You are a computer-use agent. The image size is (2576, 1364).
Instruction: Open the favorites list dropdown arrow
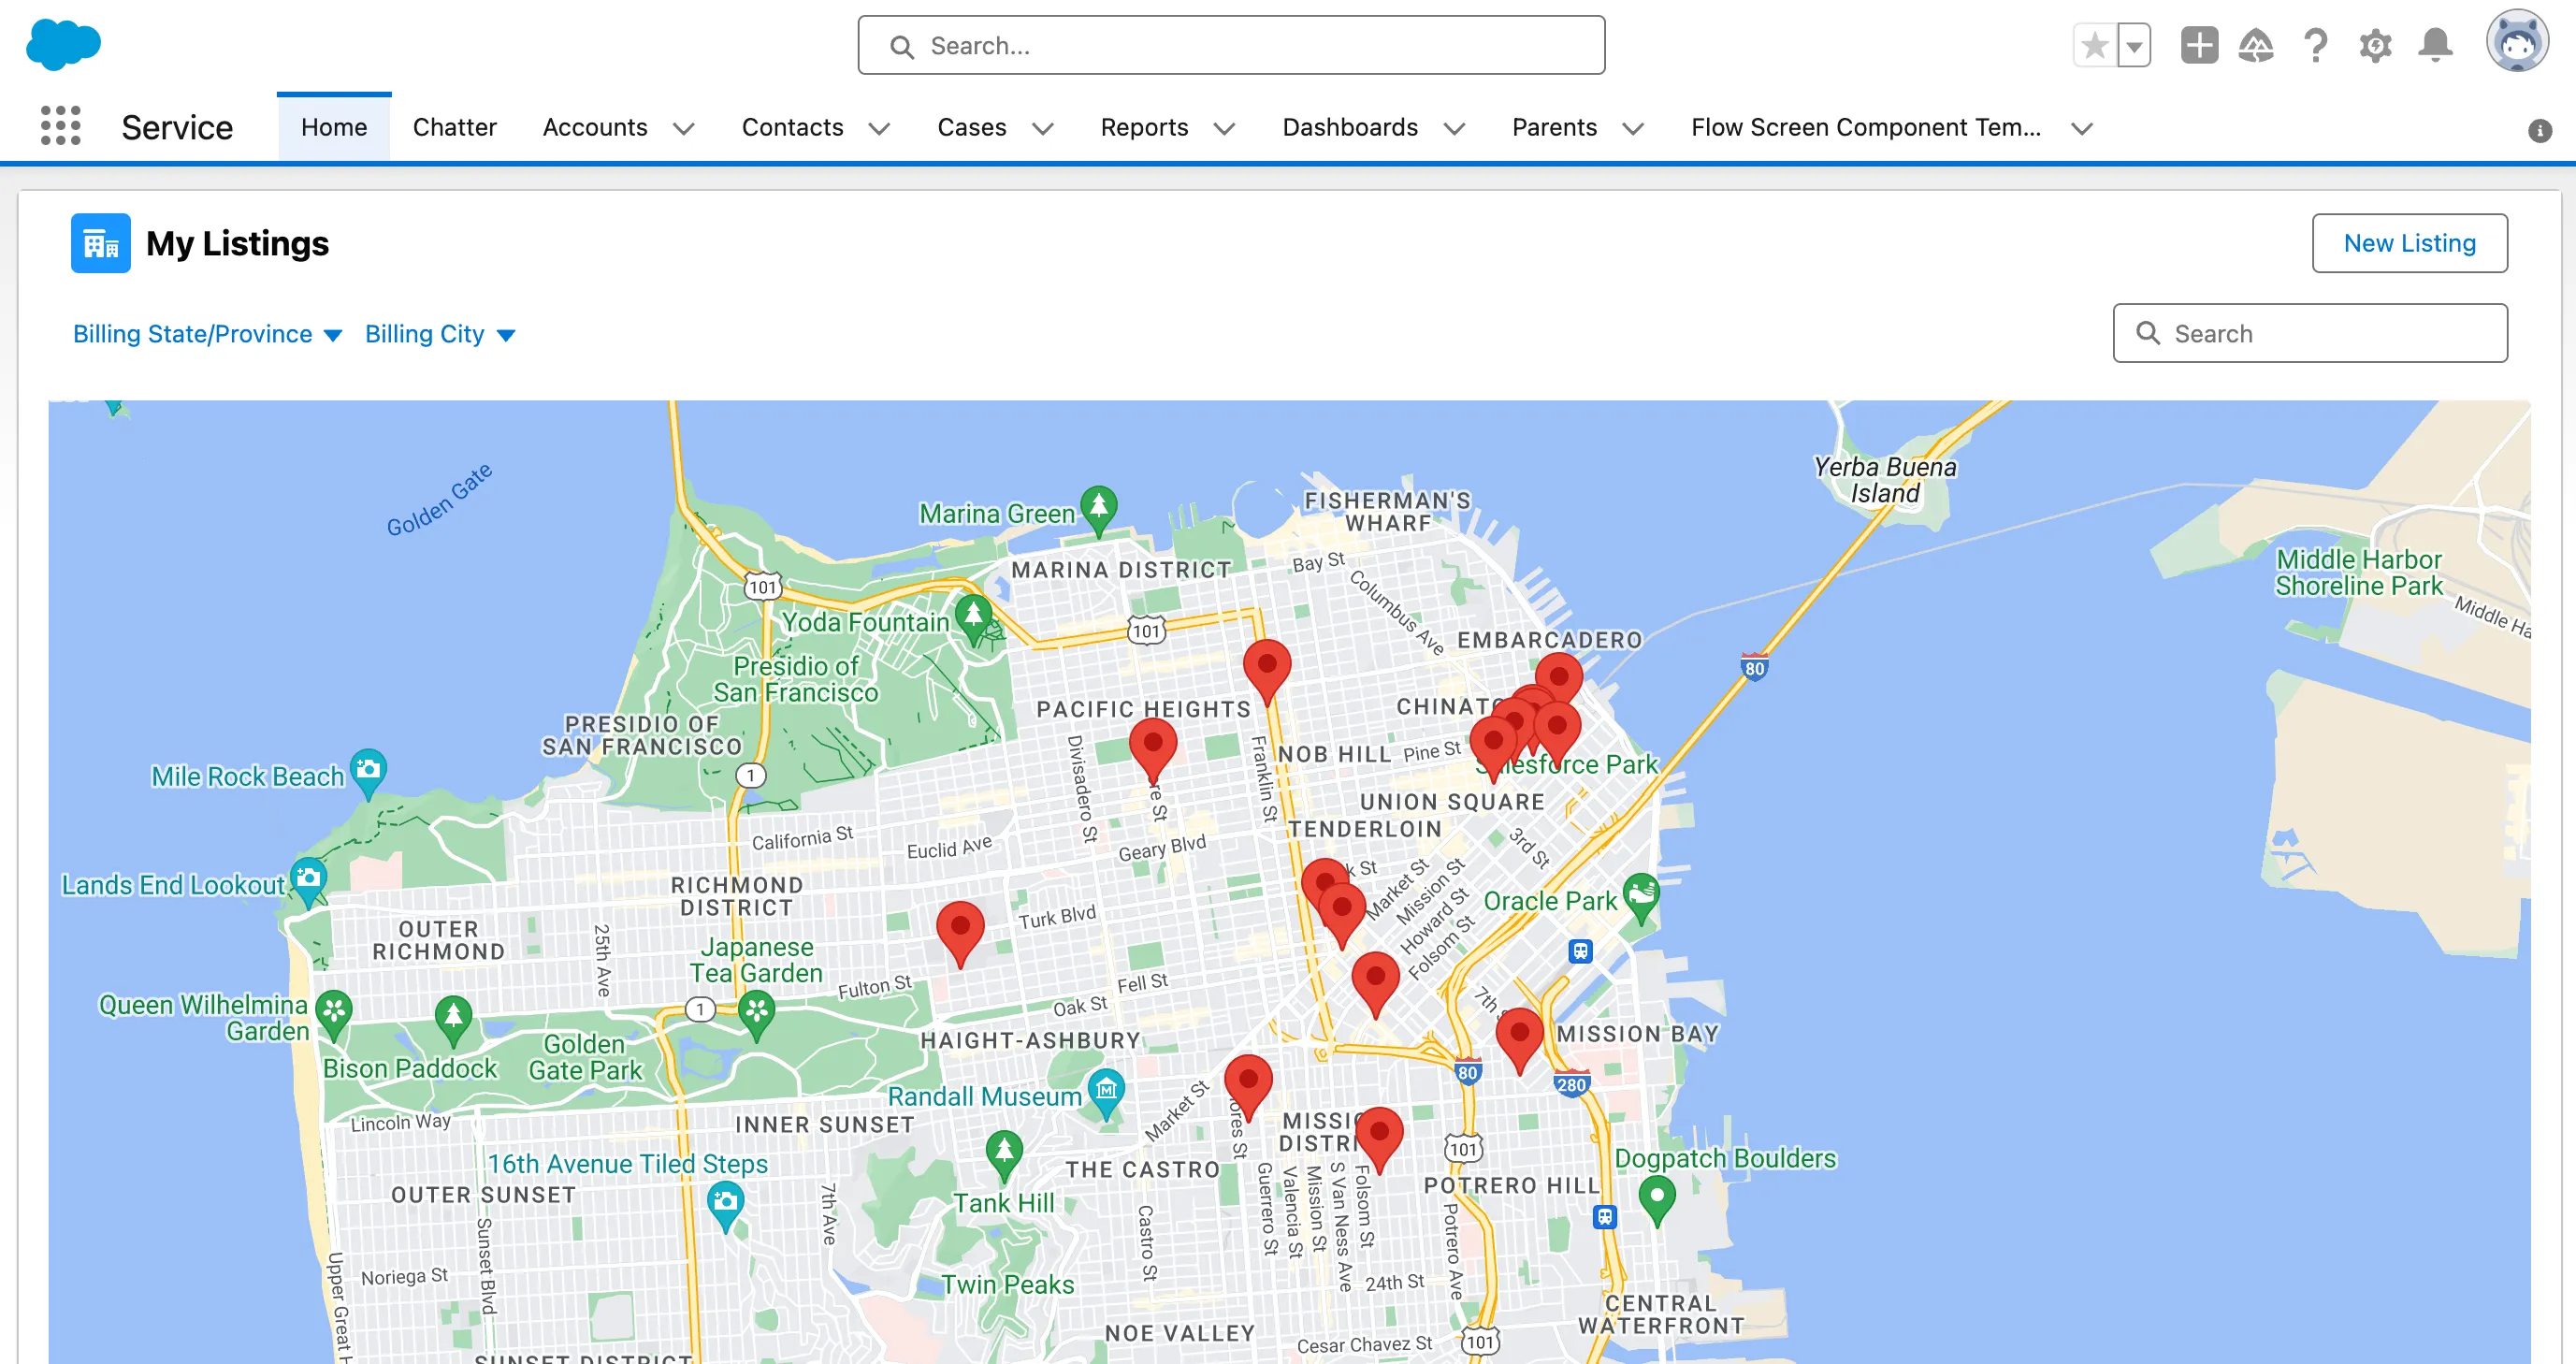2133,45
